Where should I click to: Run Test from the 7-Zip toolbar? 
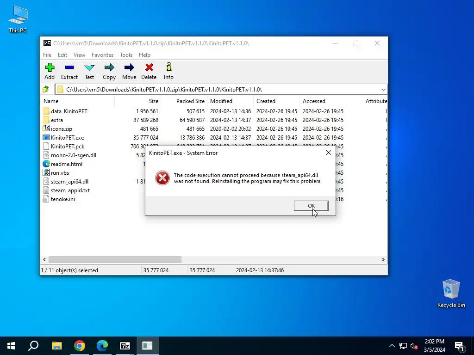tap(89, 67)
